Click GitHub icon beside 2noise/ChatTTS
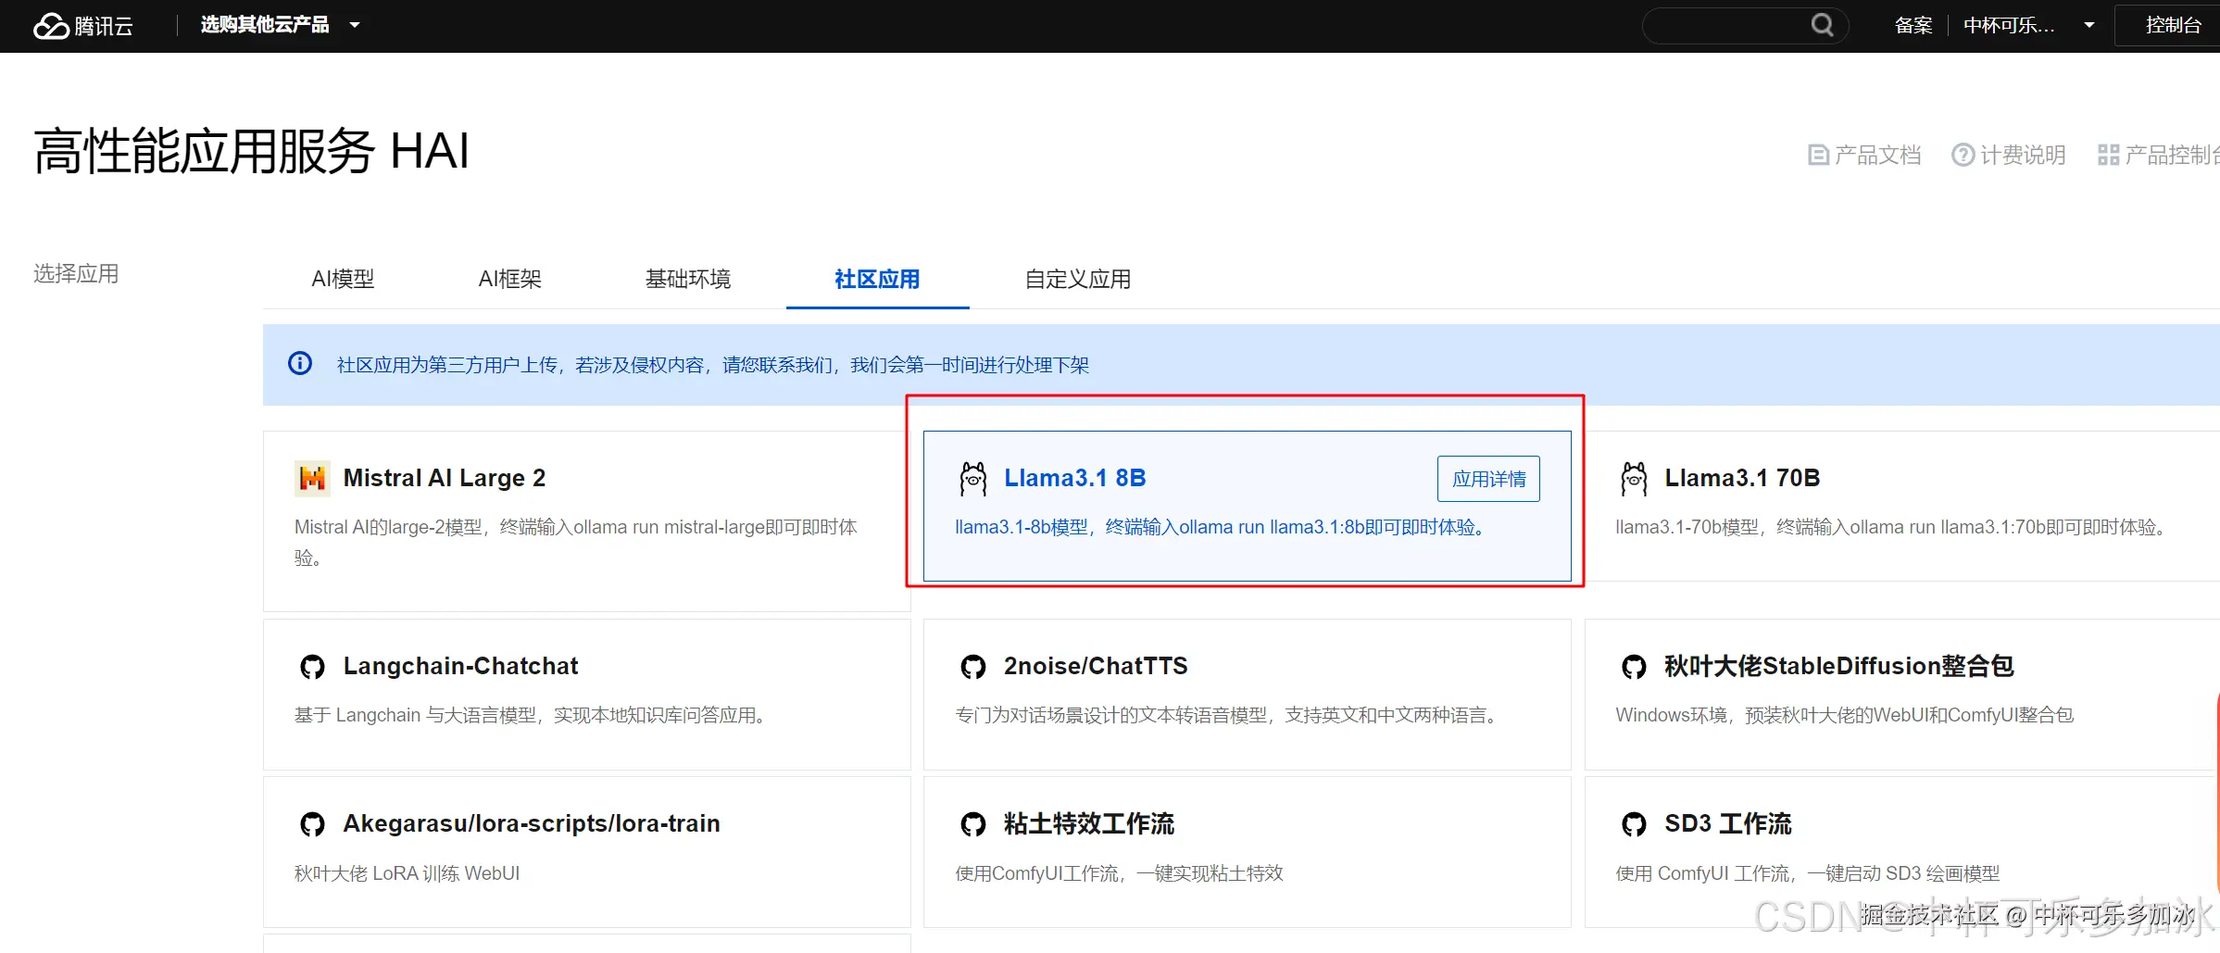The height and width of the screenshot is (953, 2220). (973, 667)
